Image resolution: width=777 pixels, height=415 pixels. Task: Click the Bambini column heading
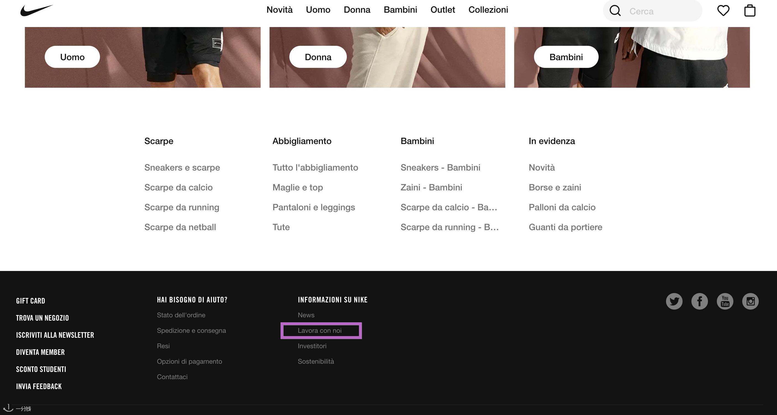(417, 141)
